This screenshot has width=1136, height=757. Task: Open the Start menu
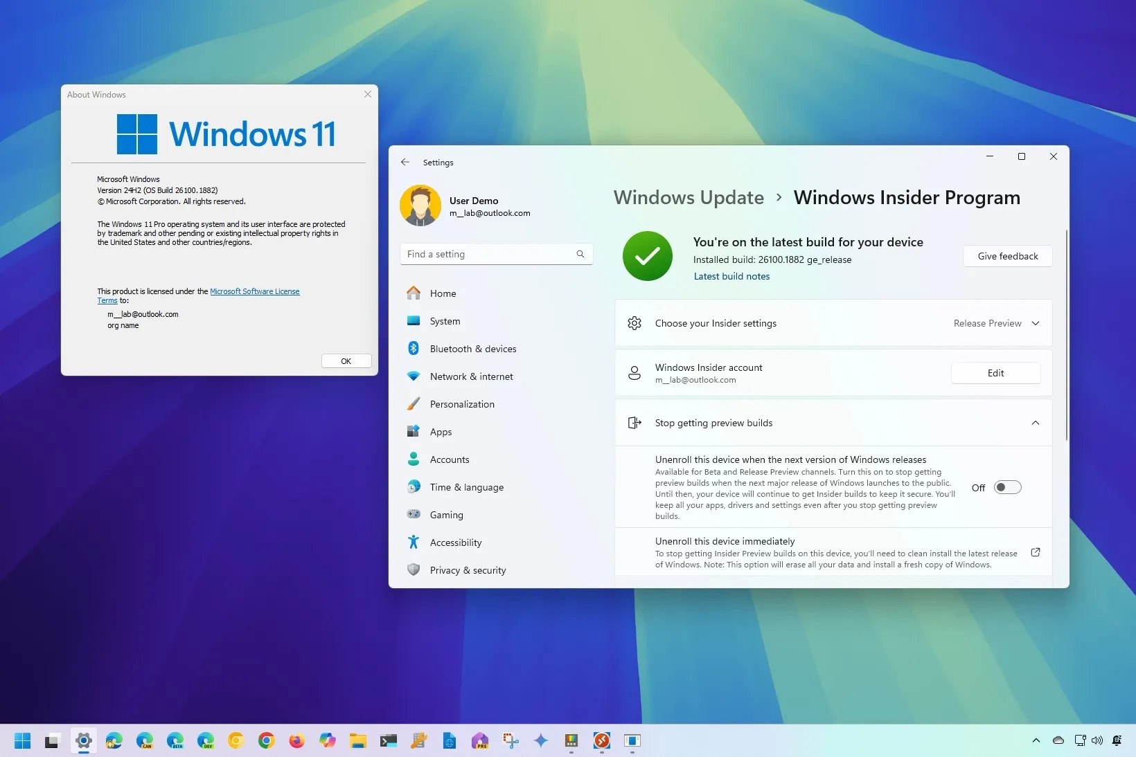(21, 741)
